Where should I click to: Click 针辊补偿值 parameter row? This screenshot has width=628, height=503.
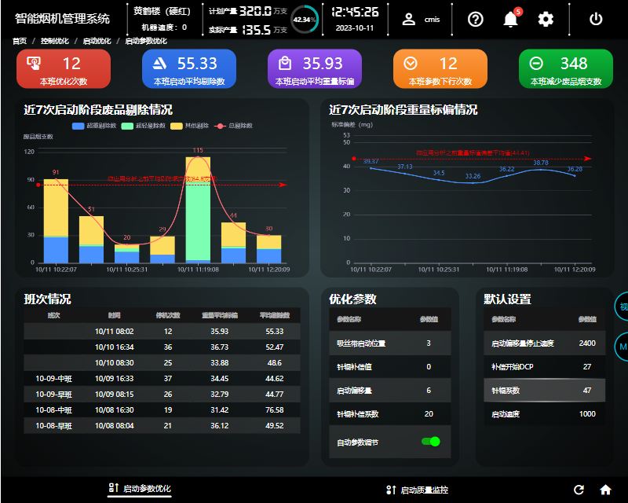[x=389, y=366]
